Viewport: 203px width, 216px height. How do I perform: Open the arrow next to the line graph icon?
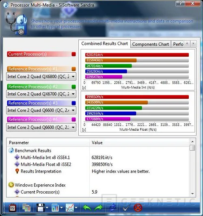76,207
